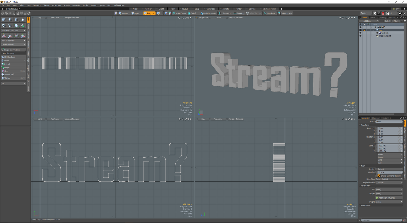Select the Cube primitive tool

(x=4, y=20)
